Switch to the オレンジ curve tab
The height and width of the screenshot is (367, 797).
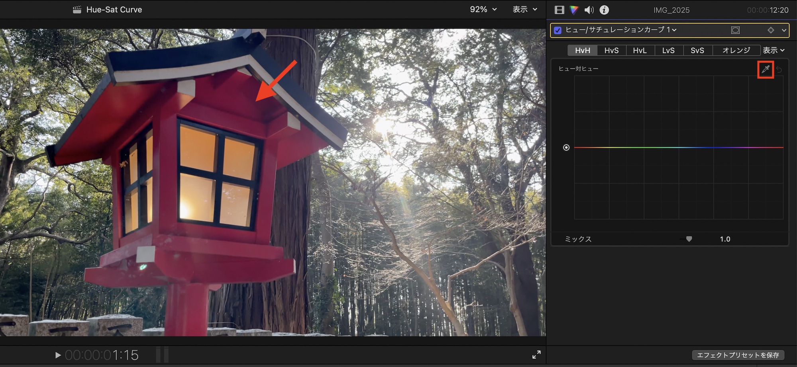click(x=736, y=51)
